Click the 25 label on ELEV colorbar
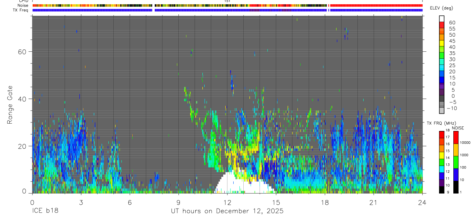This screenshot has height=219, width=475. (x=452, y=65)
